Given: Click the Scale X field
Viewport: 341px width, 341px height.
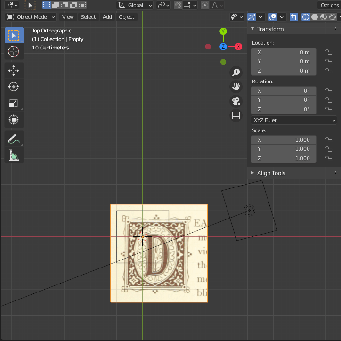Looking at the screenshot, I should coord(284,140).
